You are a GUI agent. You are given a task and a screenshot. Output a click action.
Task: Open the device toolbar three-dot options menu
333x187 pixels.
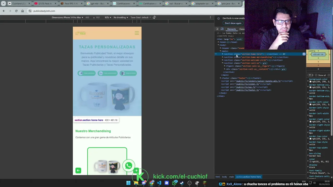pos(210,17)
